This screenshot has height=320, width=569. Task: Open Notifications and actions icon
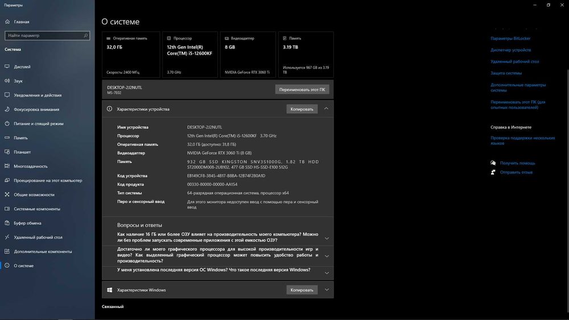7,95
